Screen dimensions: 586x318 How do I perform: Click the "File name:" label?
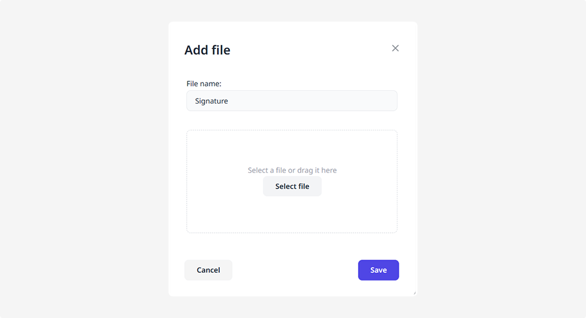tap(204, 84)
